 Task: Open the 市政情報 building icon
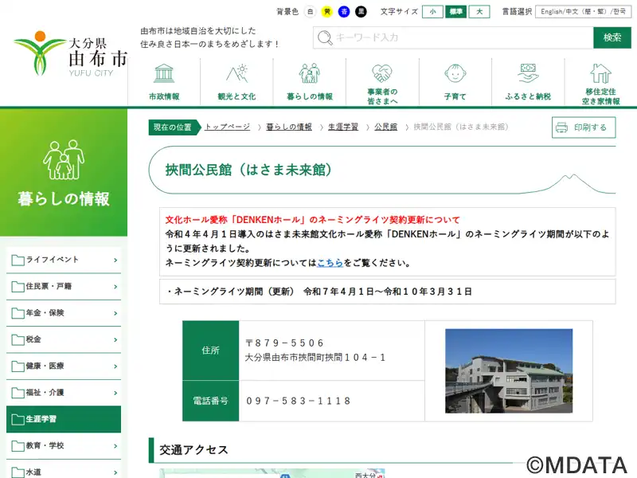coord(164,73)
